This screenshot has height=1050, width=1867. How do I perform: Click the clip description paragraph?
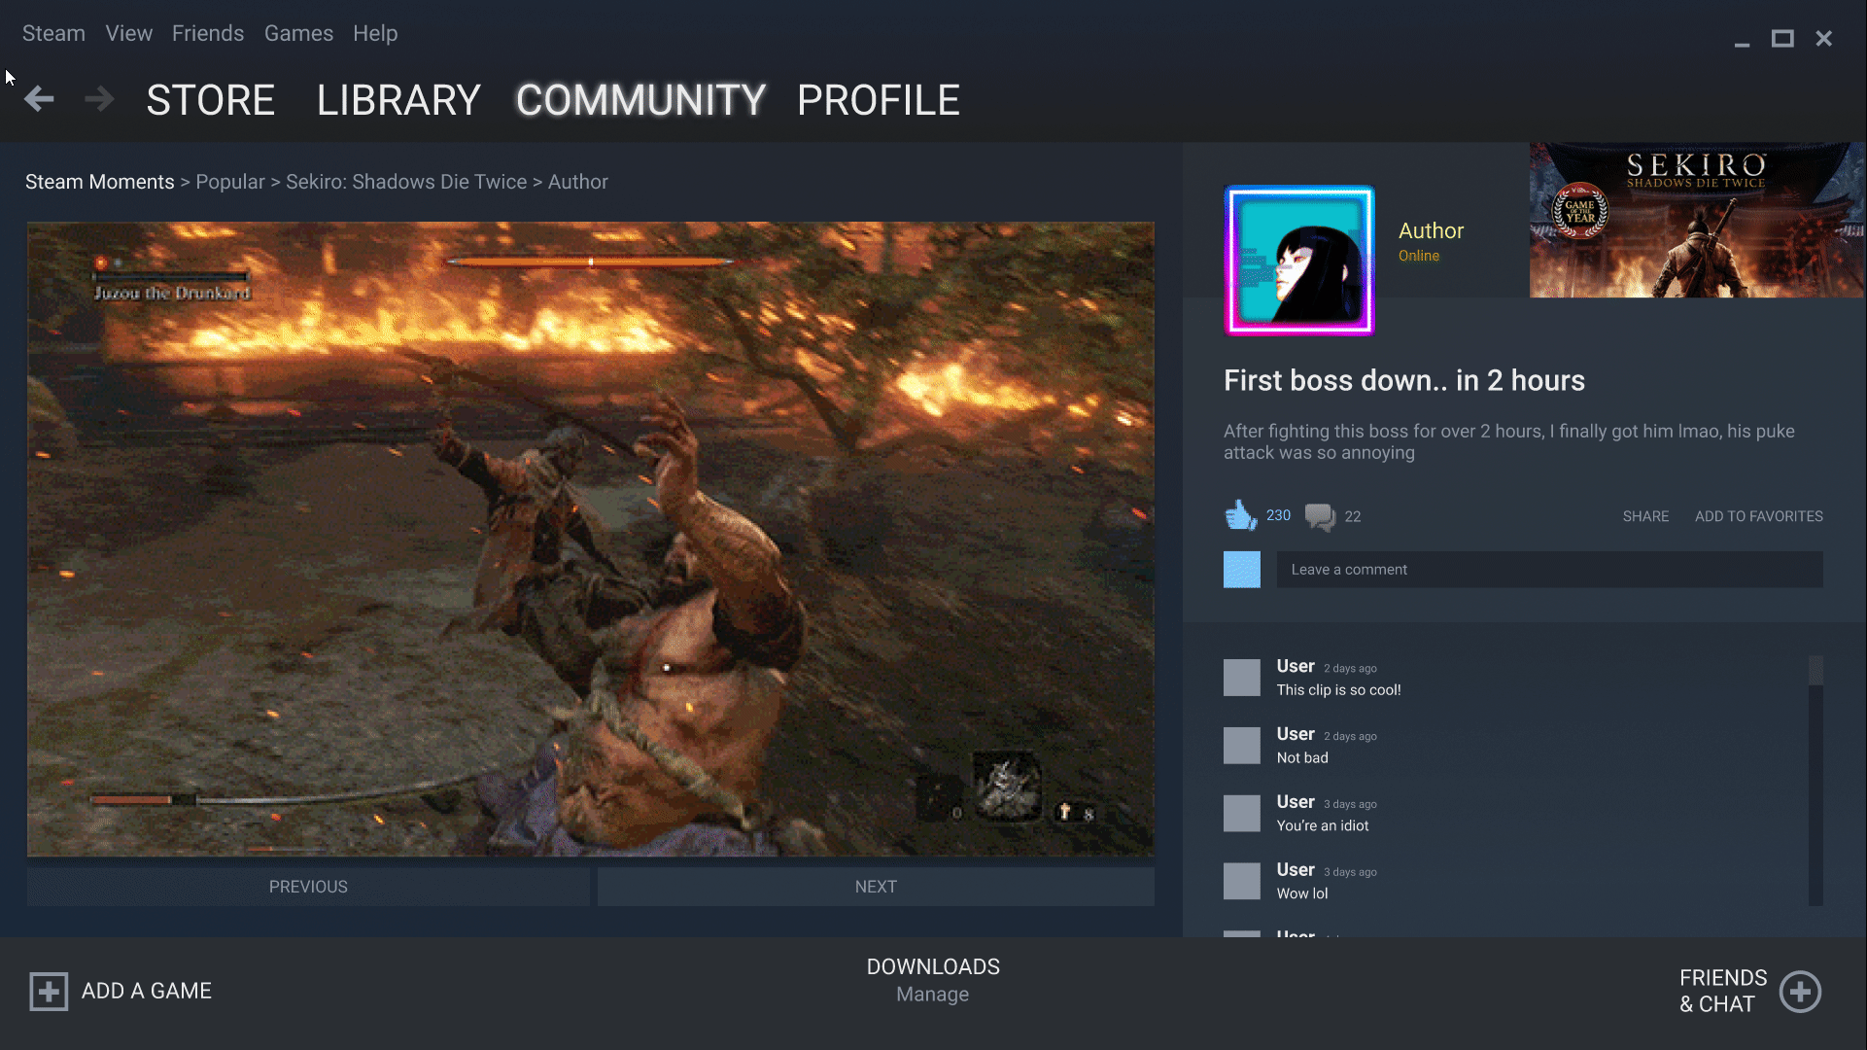coord(1509,441)
